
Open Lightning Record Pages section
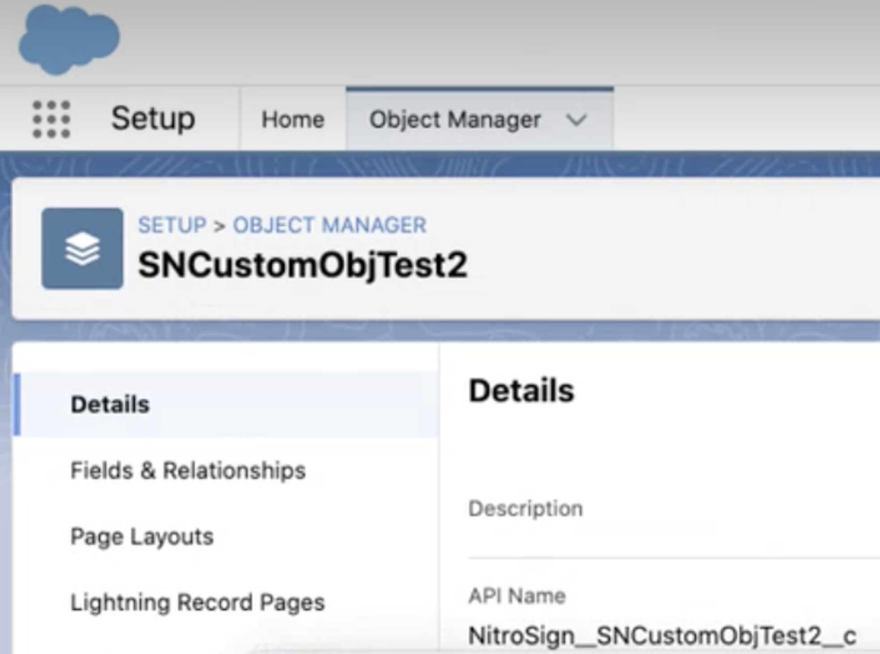pos(197,602)
